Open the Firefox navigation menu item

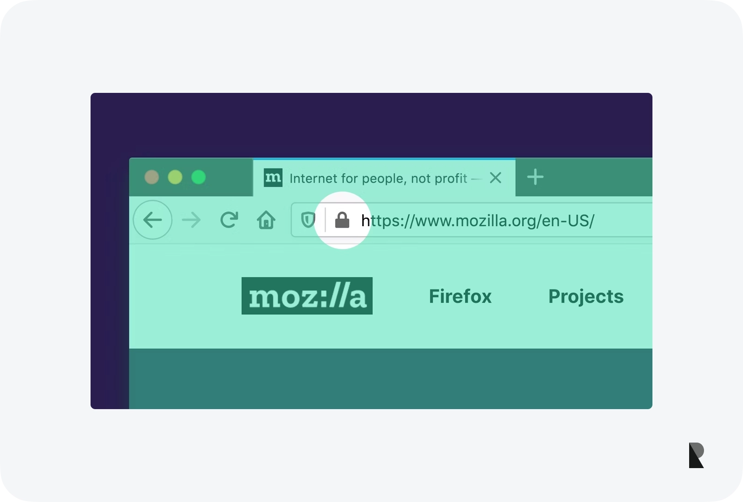[460, 296]
